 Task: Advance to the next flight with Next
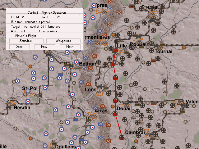coord(70,47)
